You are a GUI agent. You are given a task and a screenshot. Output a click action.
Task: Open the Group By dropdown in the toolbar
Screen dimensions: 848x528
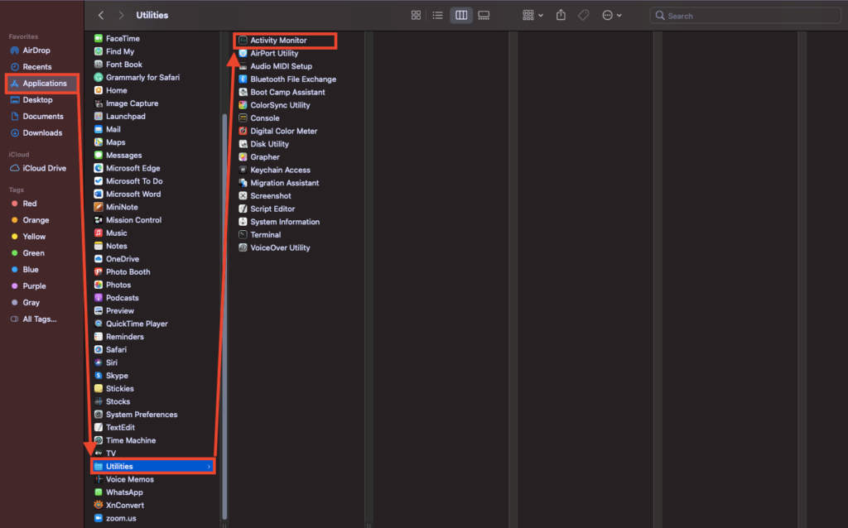(x=532, y=15)
